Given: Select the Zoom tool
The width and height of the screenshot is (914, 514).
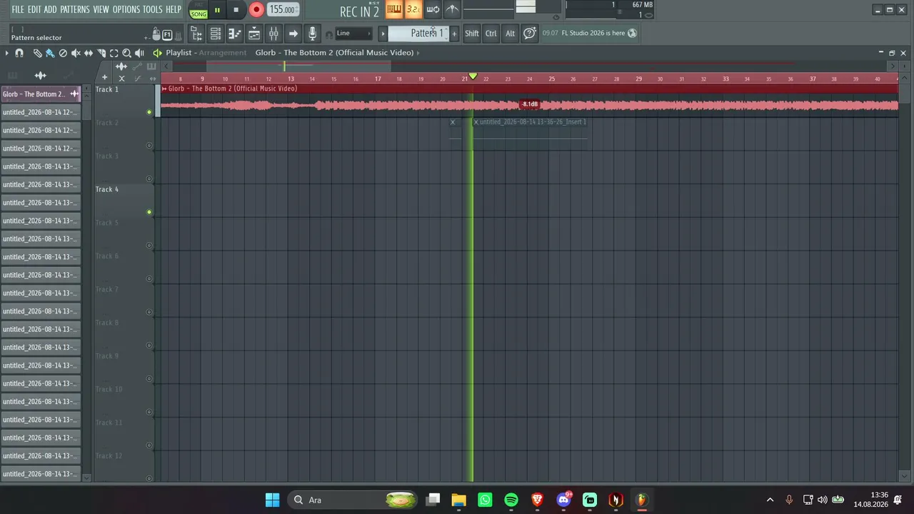Looking at the screenshot, I should (x=127, y=53).
